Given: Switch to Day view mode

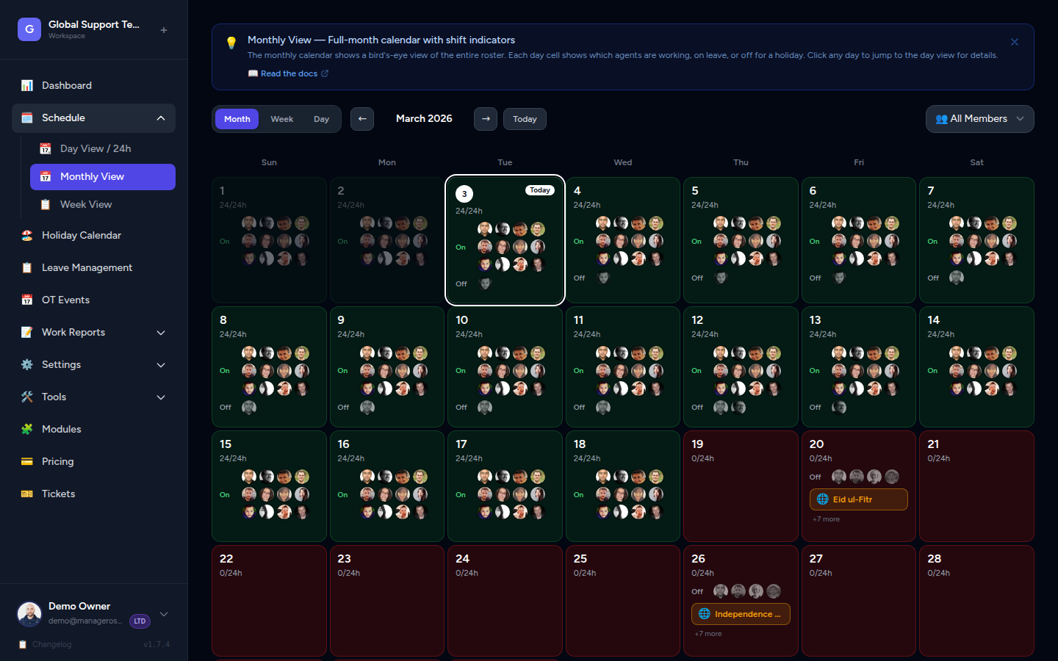Looking at the screenshot, I should click(321, 118).
